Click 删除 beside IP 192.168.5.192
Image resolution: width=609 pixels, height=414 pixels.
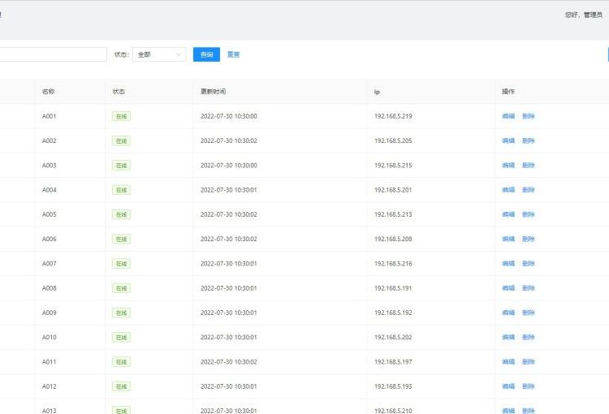(529, 313)
